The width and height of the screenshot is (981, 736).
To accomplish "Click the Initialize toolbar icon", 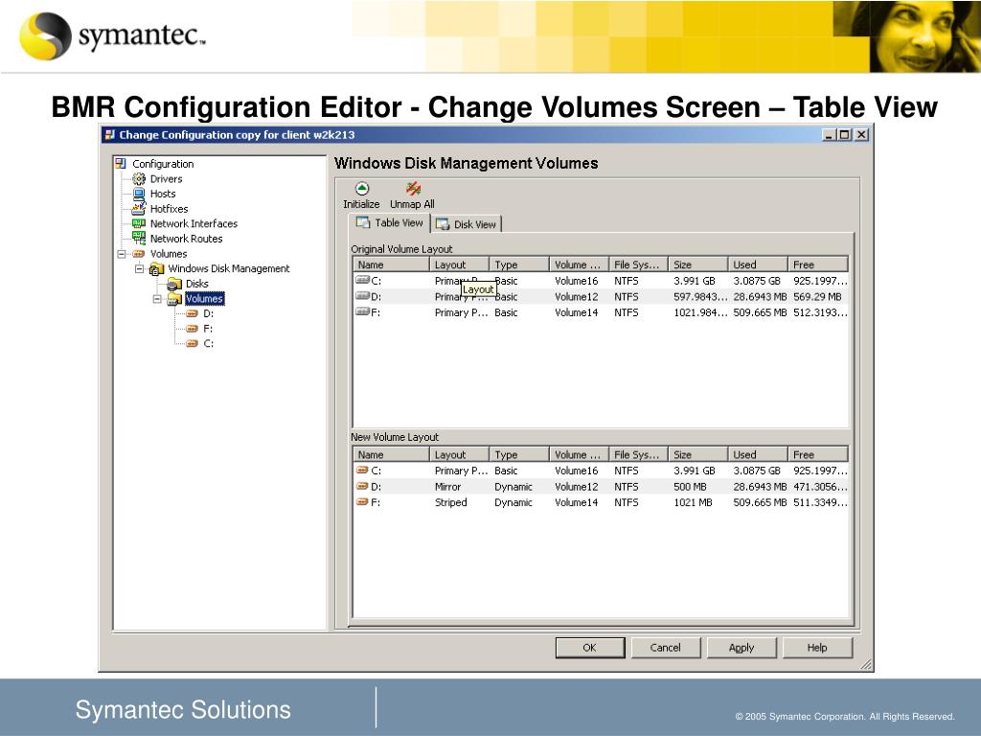I will coord(361,189).
